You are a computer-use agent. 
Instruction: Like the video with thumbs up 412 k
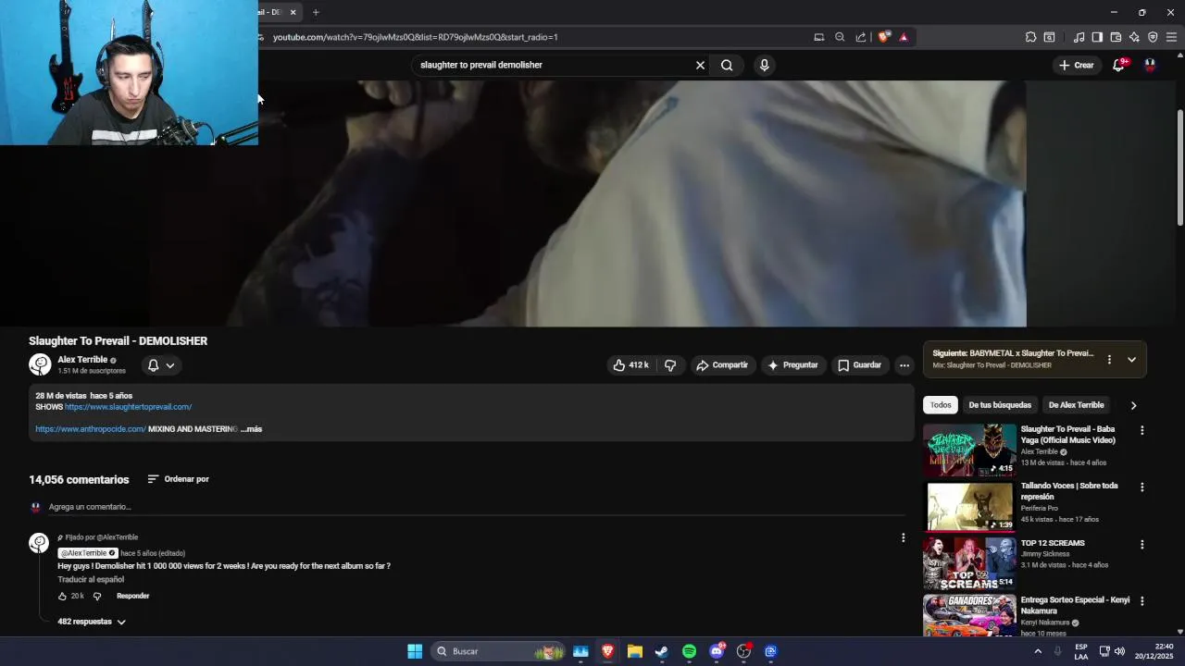[630, 365]
